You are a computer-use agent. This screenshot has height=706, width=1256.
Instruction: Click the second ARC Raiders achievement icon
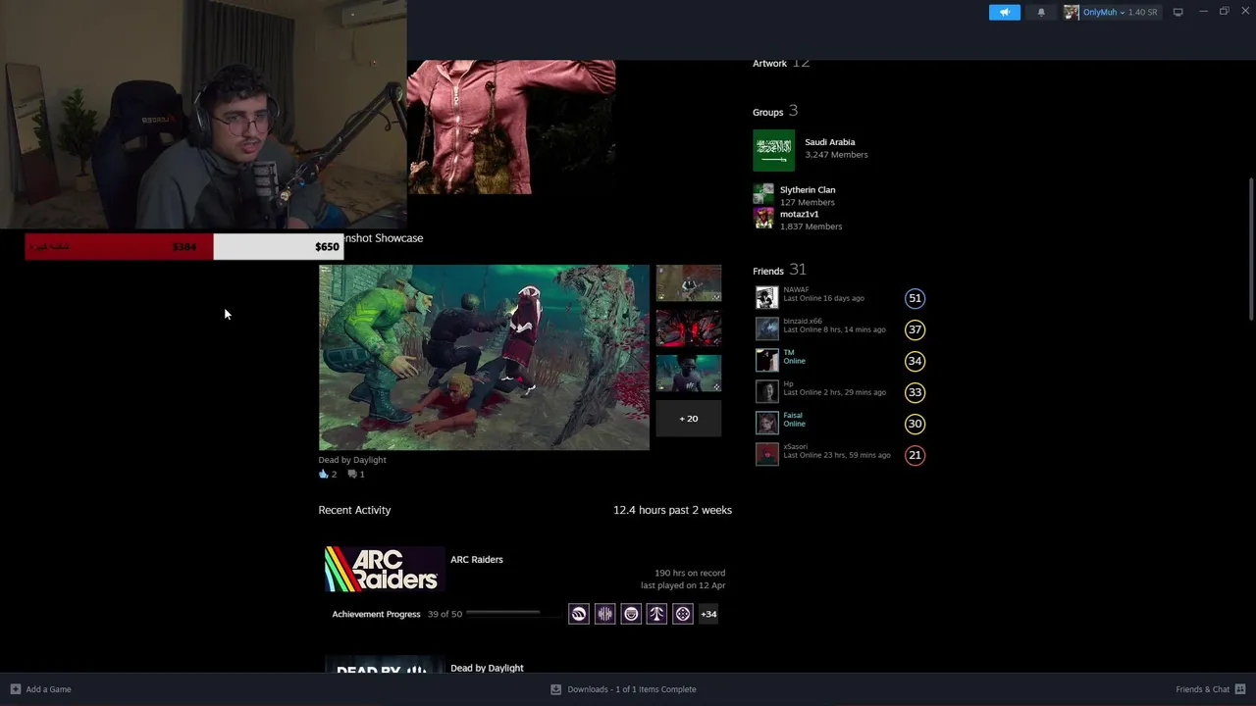pyautogui.click(x=604, y=614)
